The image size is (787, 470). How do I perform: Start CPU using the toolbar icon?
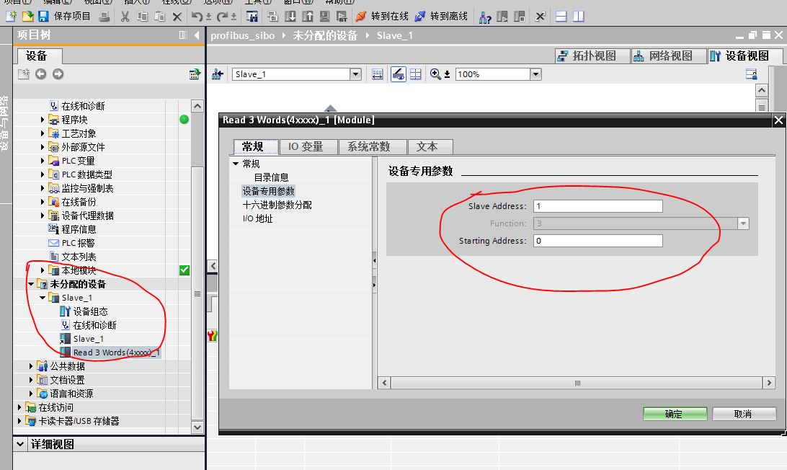pos(502,17)
